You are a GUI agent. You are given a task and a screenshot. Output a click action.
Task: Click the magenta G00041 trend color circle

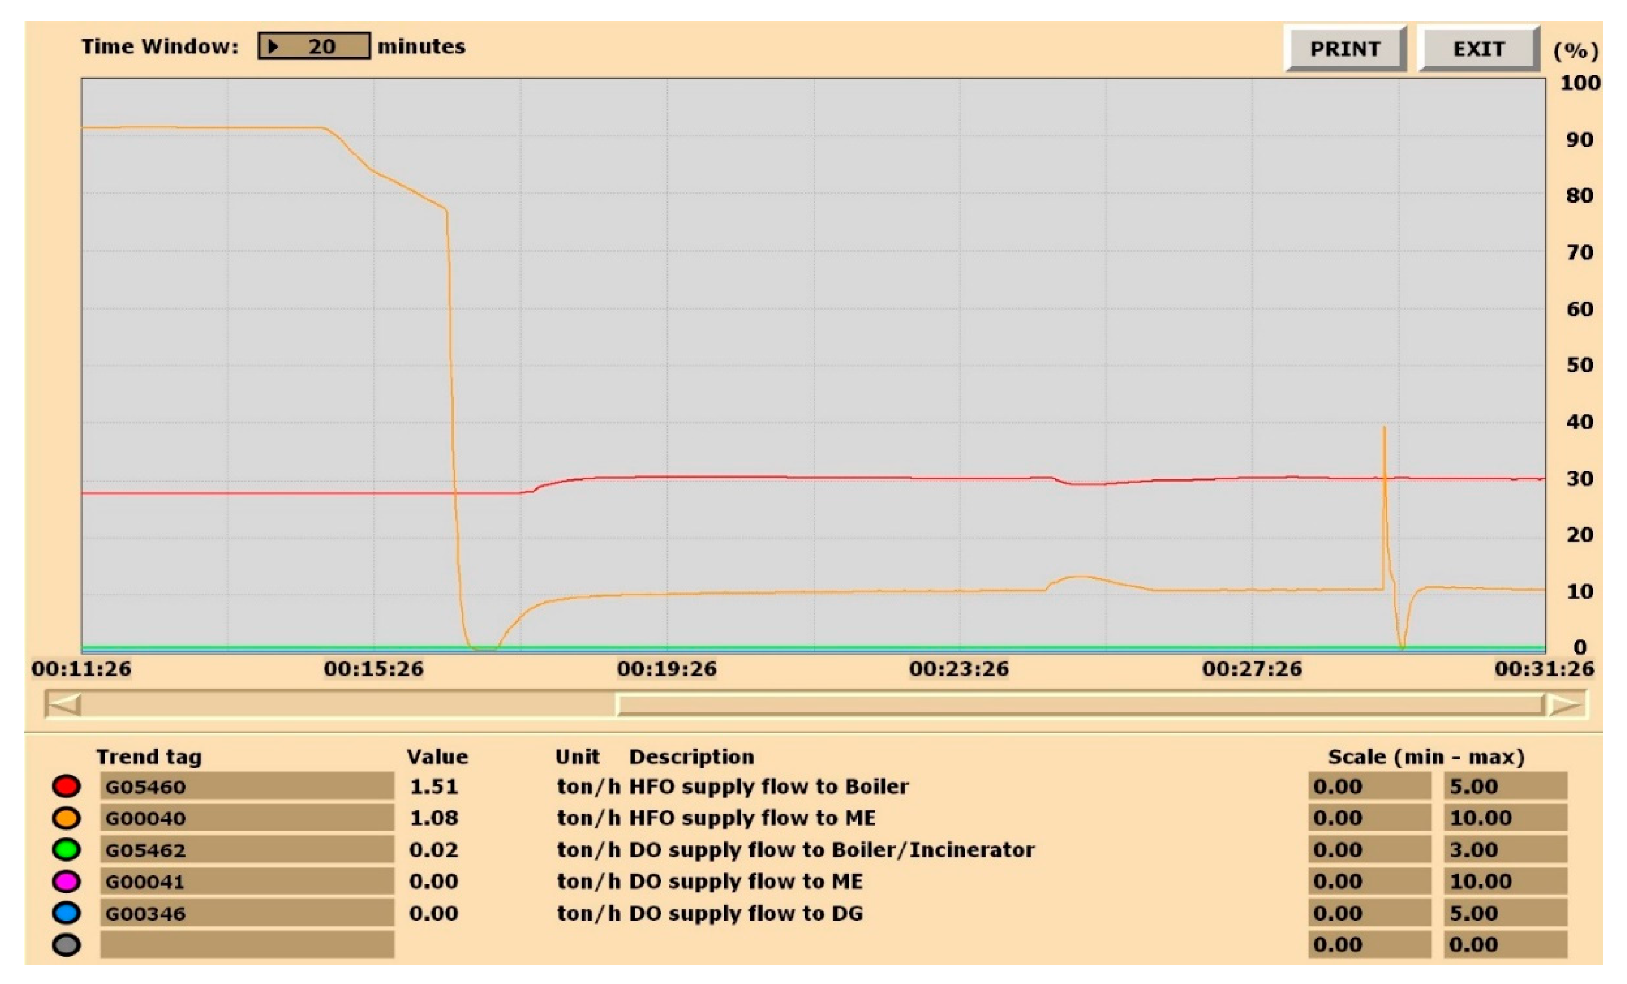coord(66,881)
